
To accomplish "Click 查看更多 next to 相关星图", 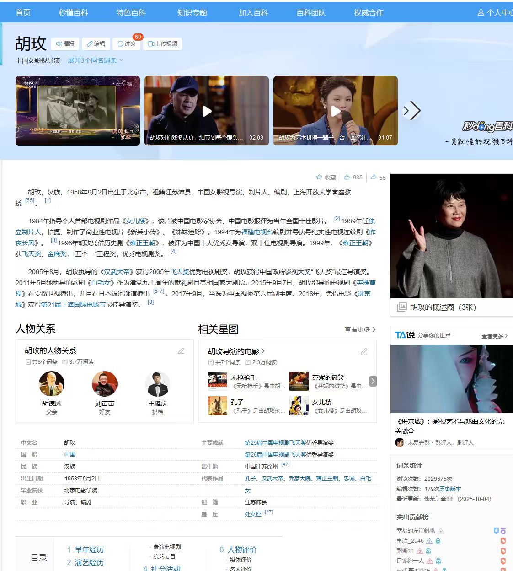I will [x=360, y=329].
